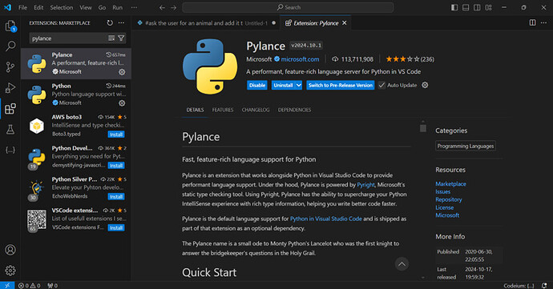Clear extensions search results icon
This screenshot has height=289, width=553.
coord(111,38)
